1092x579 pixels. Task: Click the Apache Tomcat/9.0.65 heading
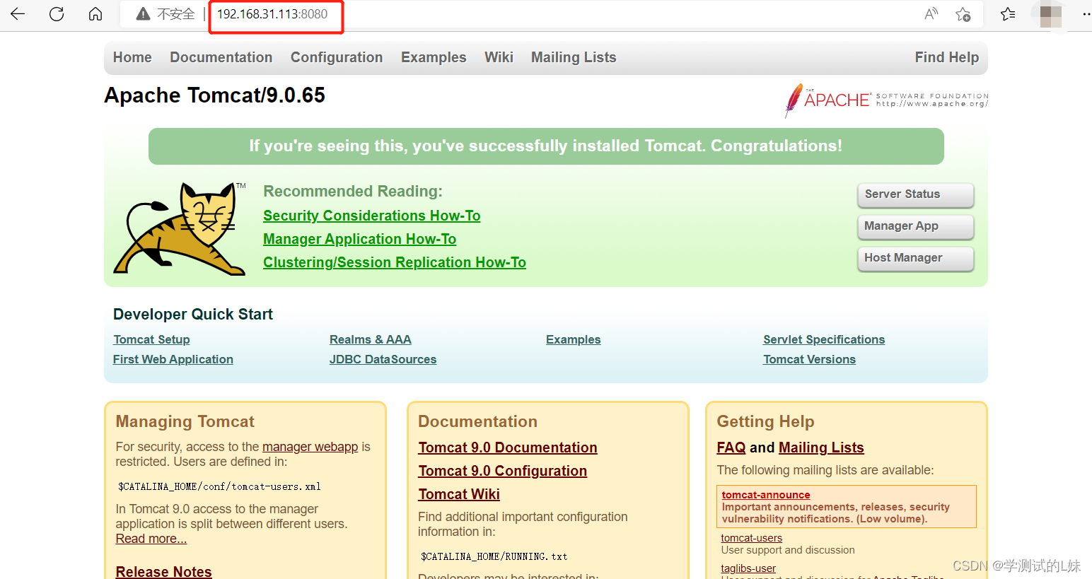point(214,95)
